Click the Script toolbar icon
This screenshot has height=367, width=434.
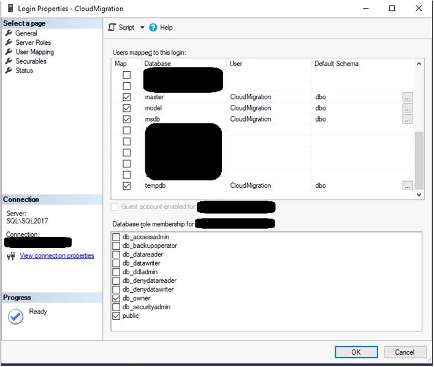click(x=112, y=28)
